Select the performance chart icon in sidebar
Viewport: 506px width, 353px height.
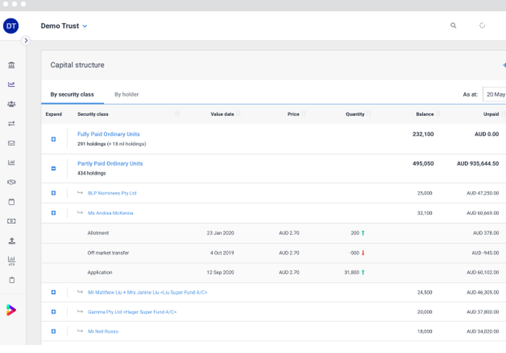pos(11,84)
